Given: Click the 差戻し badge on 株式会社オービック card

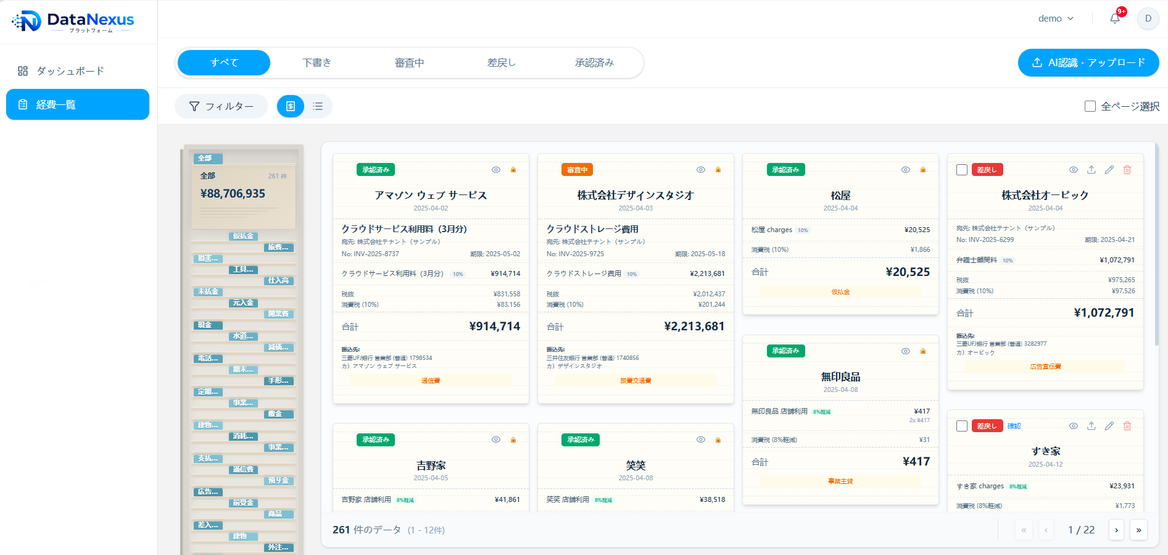Looking at the screenshot, I should pyautogui.click(x=987, y=170).
